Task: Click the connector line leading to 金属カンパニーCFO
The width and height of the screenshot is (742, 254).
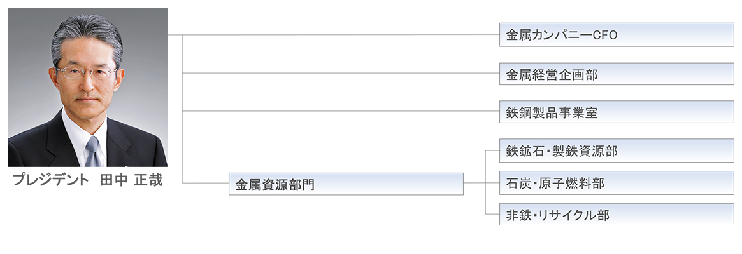Action: tap(338, 35)
